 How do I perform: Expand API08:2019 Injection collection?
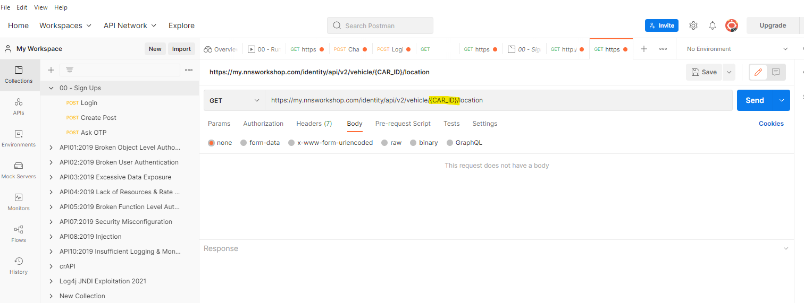tap(51, 237)
